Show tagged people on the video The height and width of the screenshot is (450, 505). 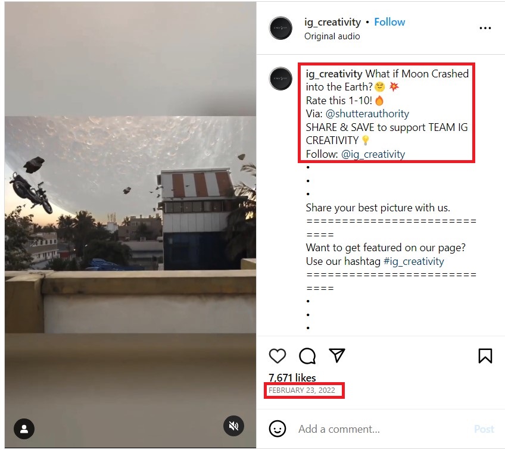[24, 429]
